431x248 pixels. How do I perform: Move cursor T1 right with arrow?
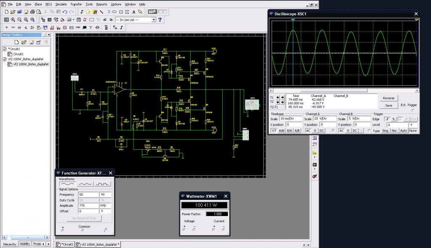click(282, 98)
